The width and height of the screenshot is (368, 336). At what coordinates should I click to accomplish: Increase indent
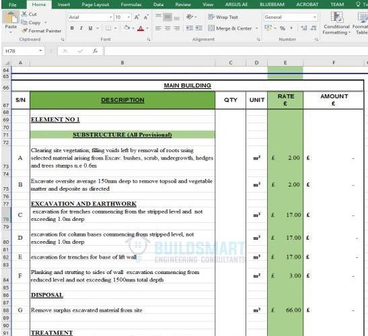click(x=198, y=28)
